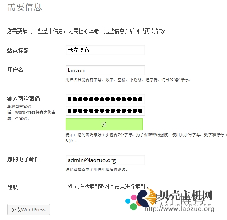The height and width of the screenshot is (220, 227).
Task: Click the email field with admin@laozuo.org
Action: [105, 160]
